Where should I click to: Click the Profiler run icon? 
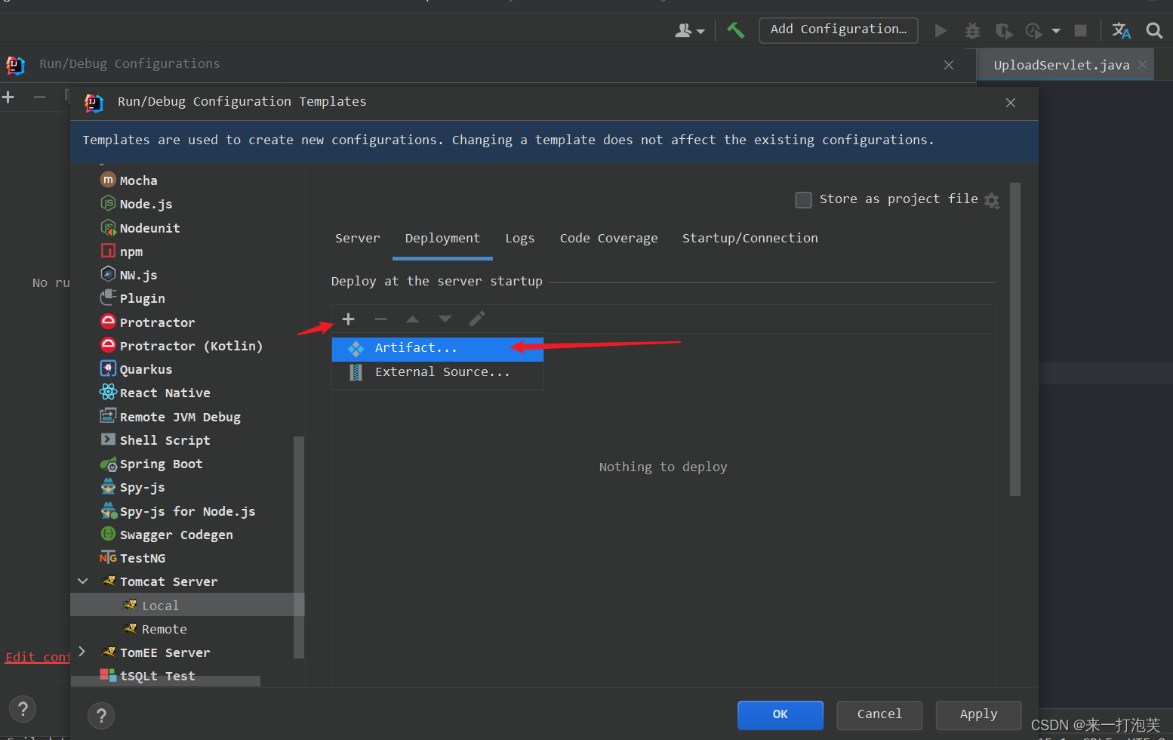1033,30
